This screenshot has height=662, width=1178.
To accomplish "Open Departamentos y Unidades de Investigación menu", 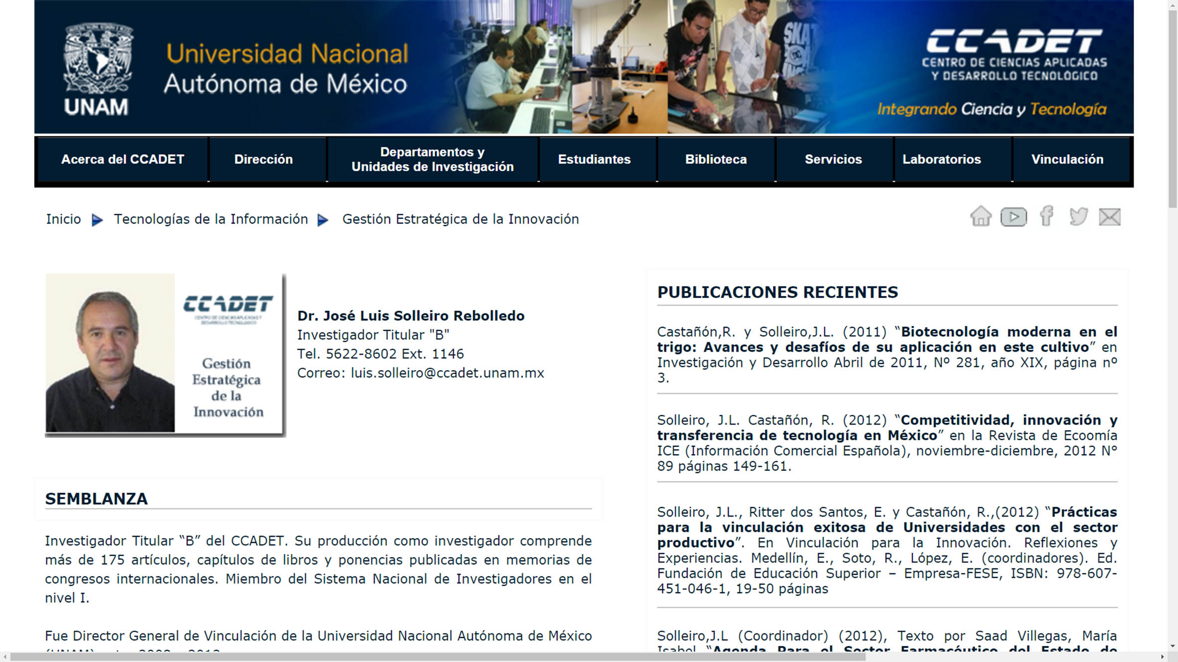I will click(x=432, y=159).
